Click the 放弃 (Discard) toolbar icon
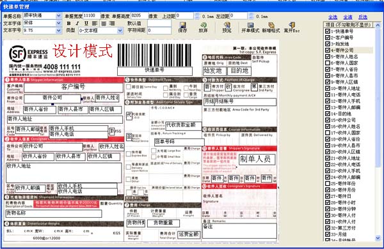The width and height of the screenshot is (384, 249). (x=204, y=25)
